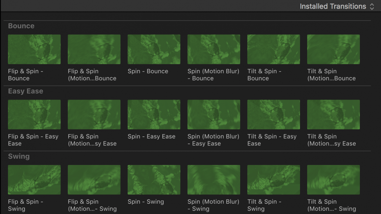Viewport: 381px width, 214px height.
Task: Click the 'Tilt & Spin - Swing' label
Action: point(264,205)
